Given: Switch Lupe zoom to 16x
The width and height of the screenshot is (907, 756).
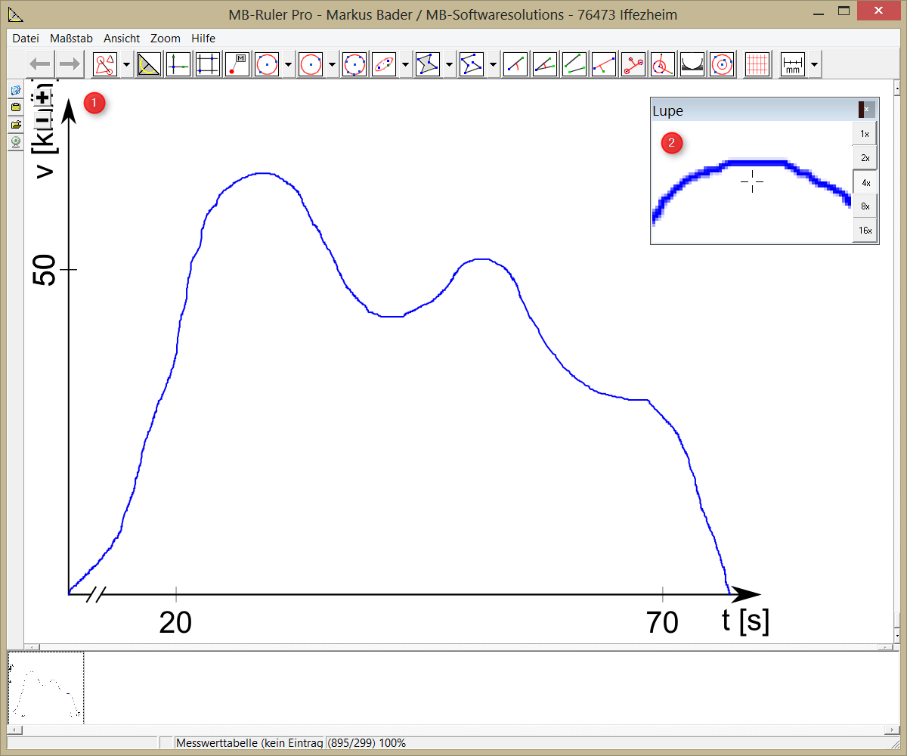Looking at the screenshot, I should [865, 231].
